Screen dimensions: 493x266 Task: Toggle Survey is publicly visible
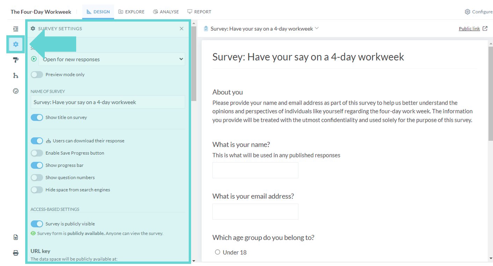point(37,224)
